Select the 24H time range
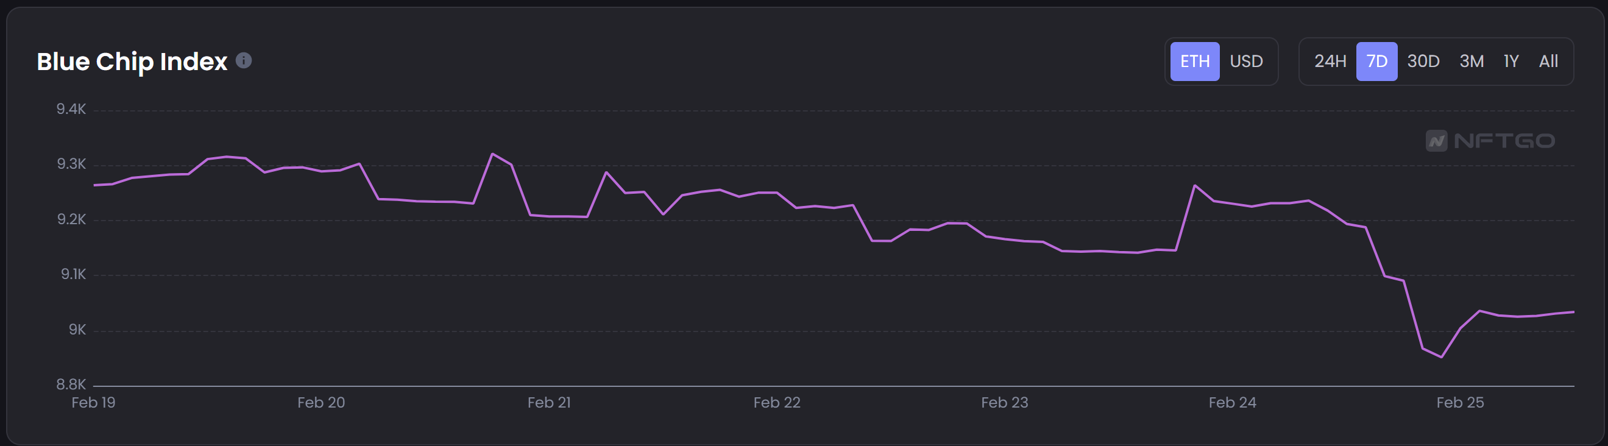 [1330, 61]
